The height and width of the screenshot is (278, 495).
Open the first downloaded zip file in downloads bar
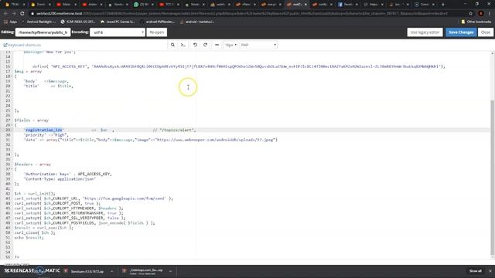(x=84, y=271)
